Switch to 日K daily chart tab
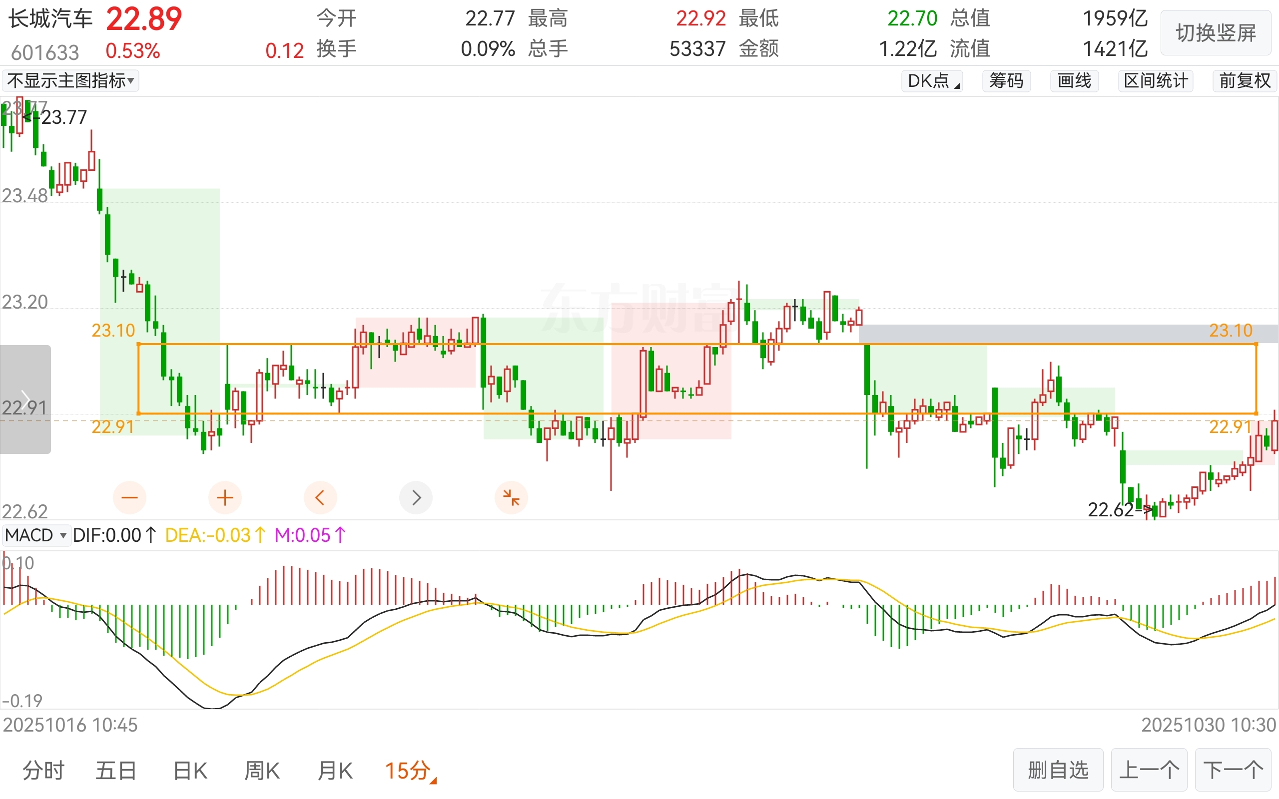The width and height of the screenshot is (1279, 799). (190, 771)
